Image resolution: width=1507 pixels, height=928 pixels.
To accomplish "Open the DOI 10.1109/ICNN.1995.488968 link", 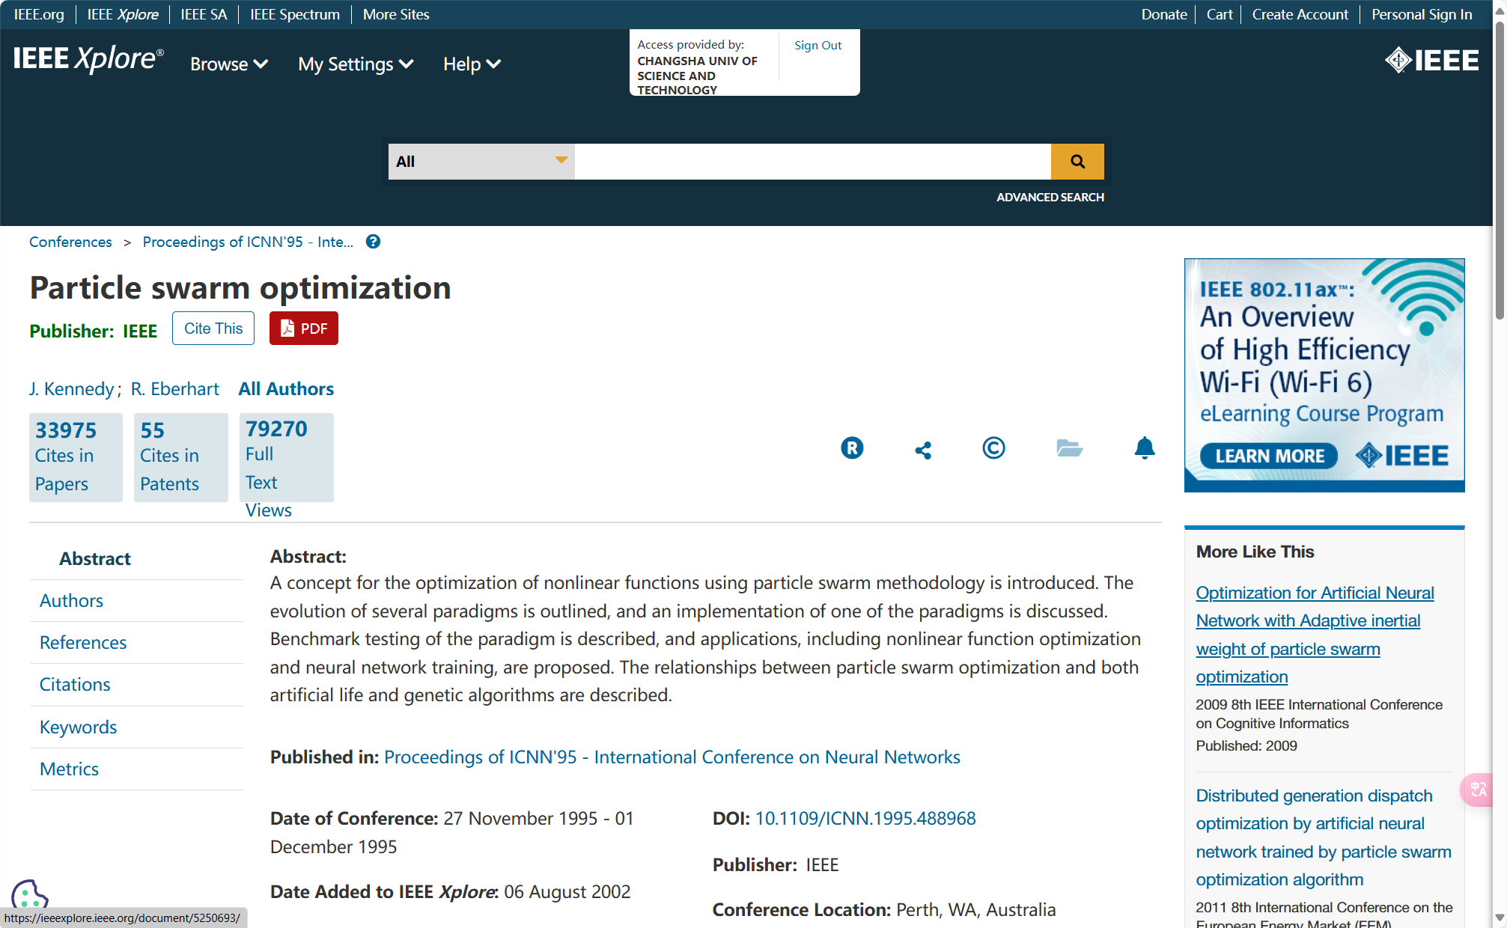I will click(865, 819).
